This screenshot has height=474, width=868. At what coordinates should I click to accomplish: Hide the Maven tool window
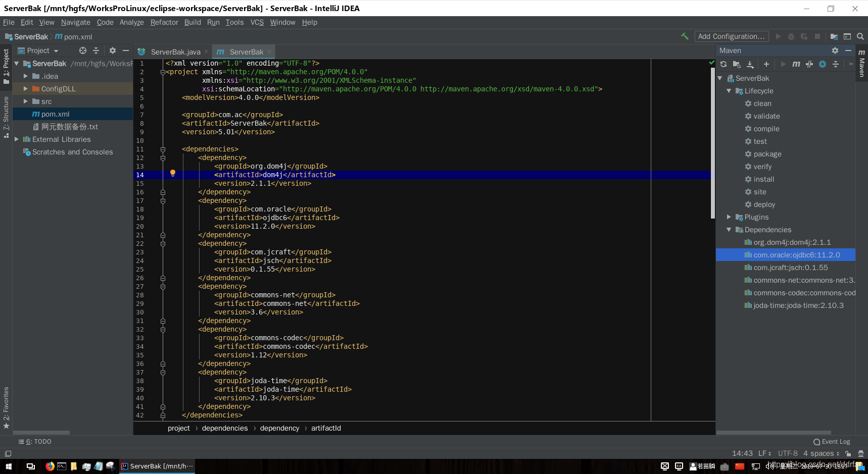point(848,50)
